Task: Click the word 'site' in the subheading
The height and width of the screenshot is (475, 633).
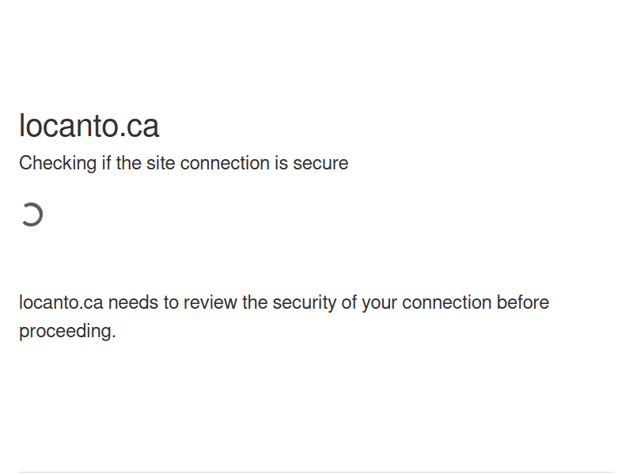Action: coord(161,163)
